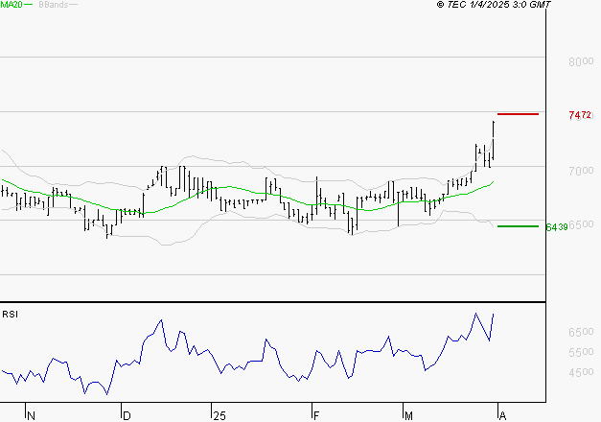Click the A month marker on time axis
This screenshot has width=601, height=422.
point(500,415)
